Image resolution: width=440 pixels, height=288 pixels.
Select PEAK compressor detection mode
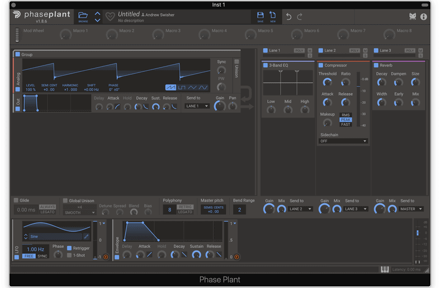point(346,120)
